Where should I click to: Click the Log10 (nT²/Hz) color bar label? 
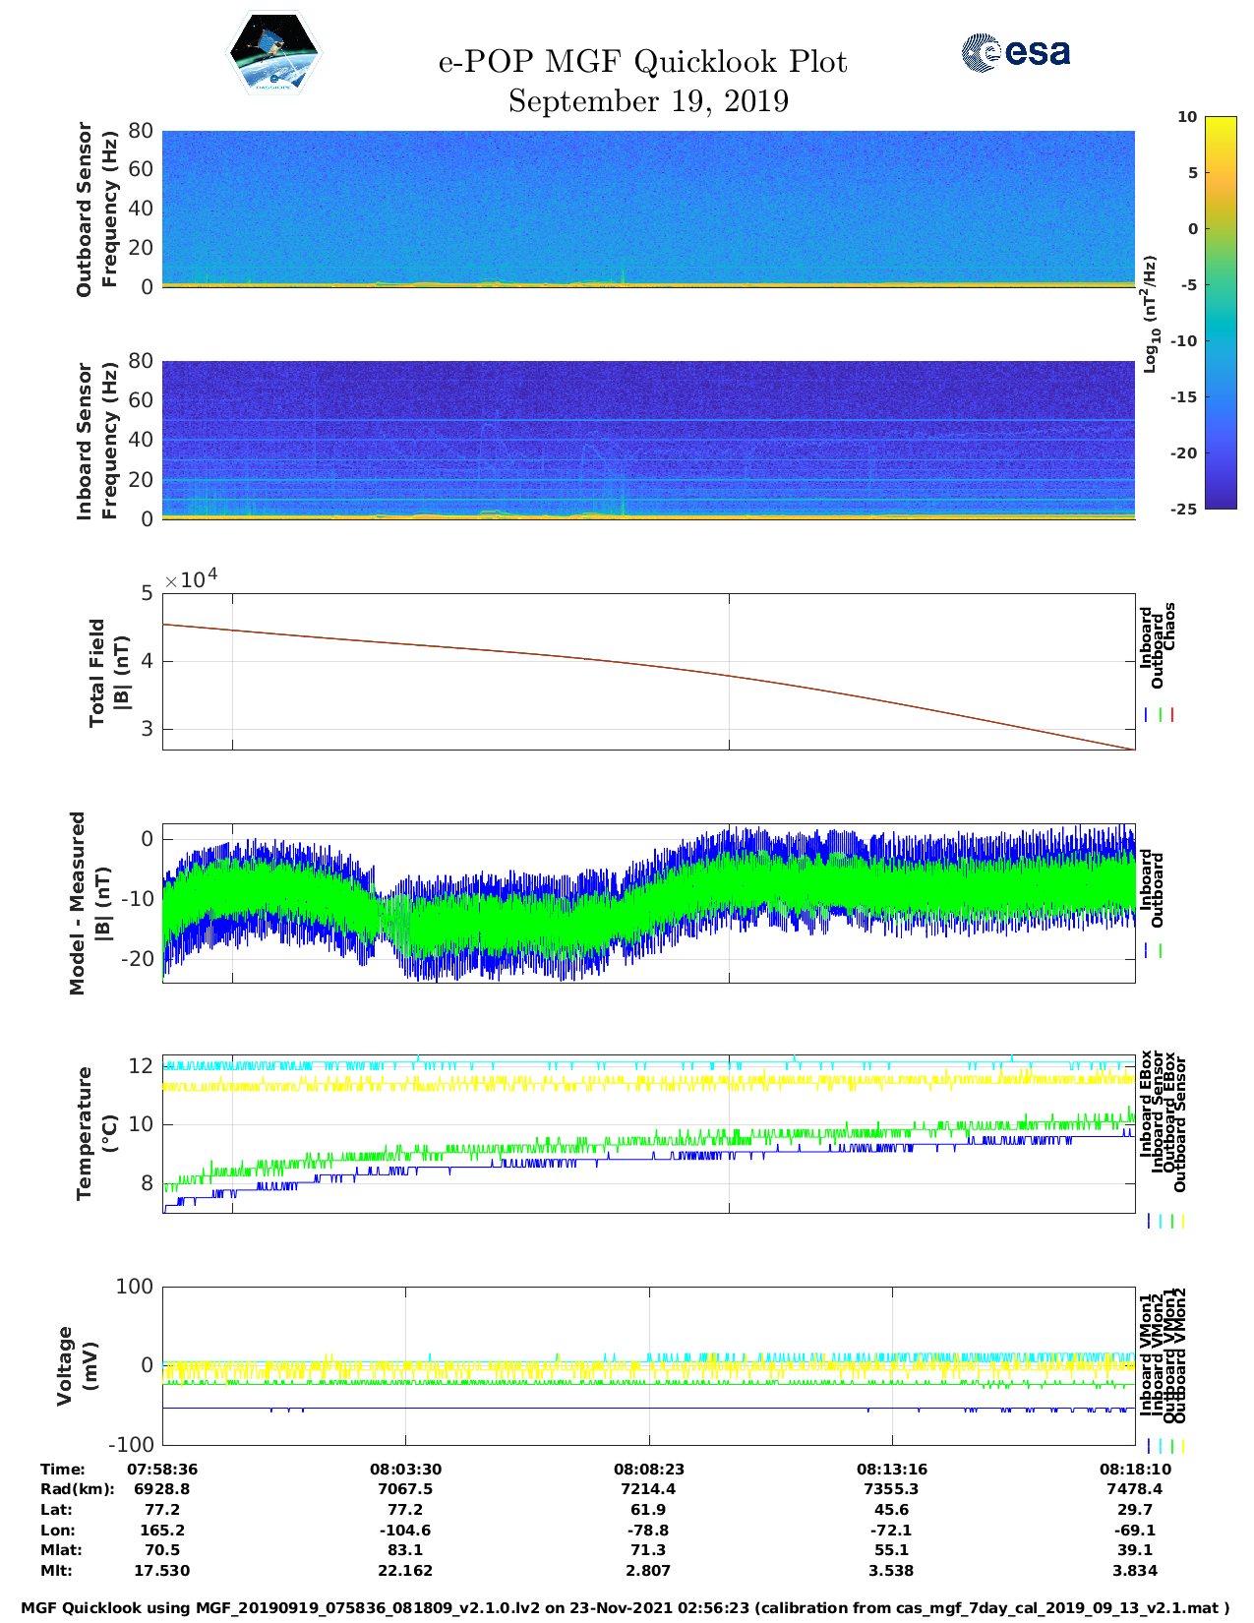[x=1150, y=313]
